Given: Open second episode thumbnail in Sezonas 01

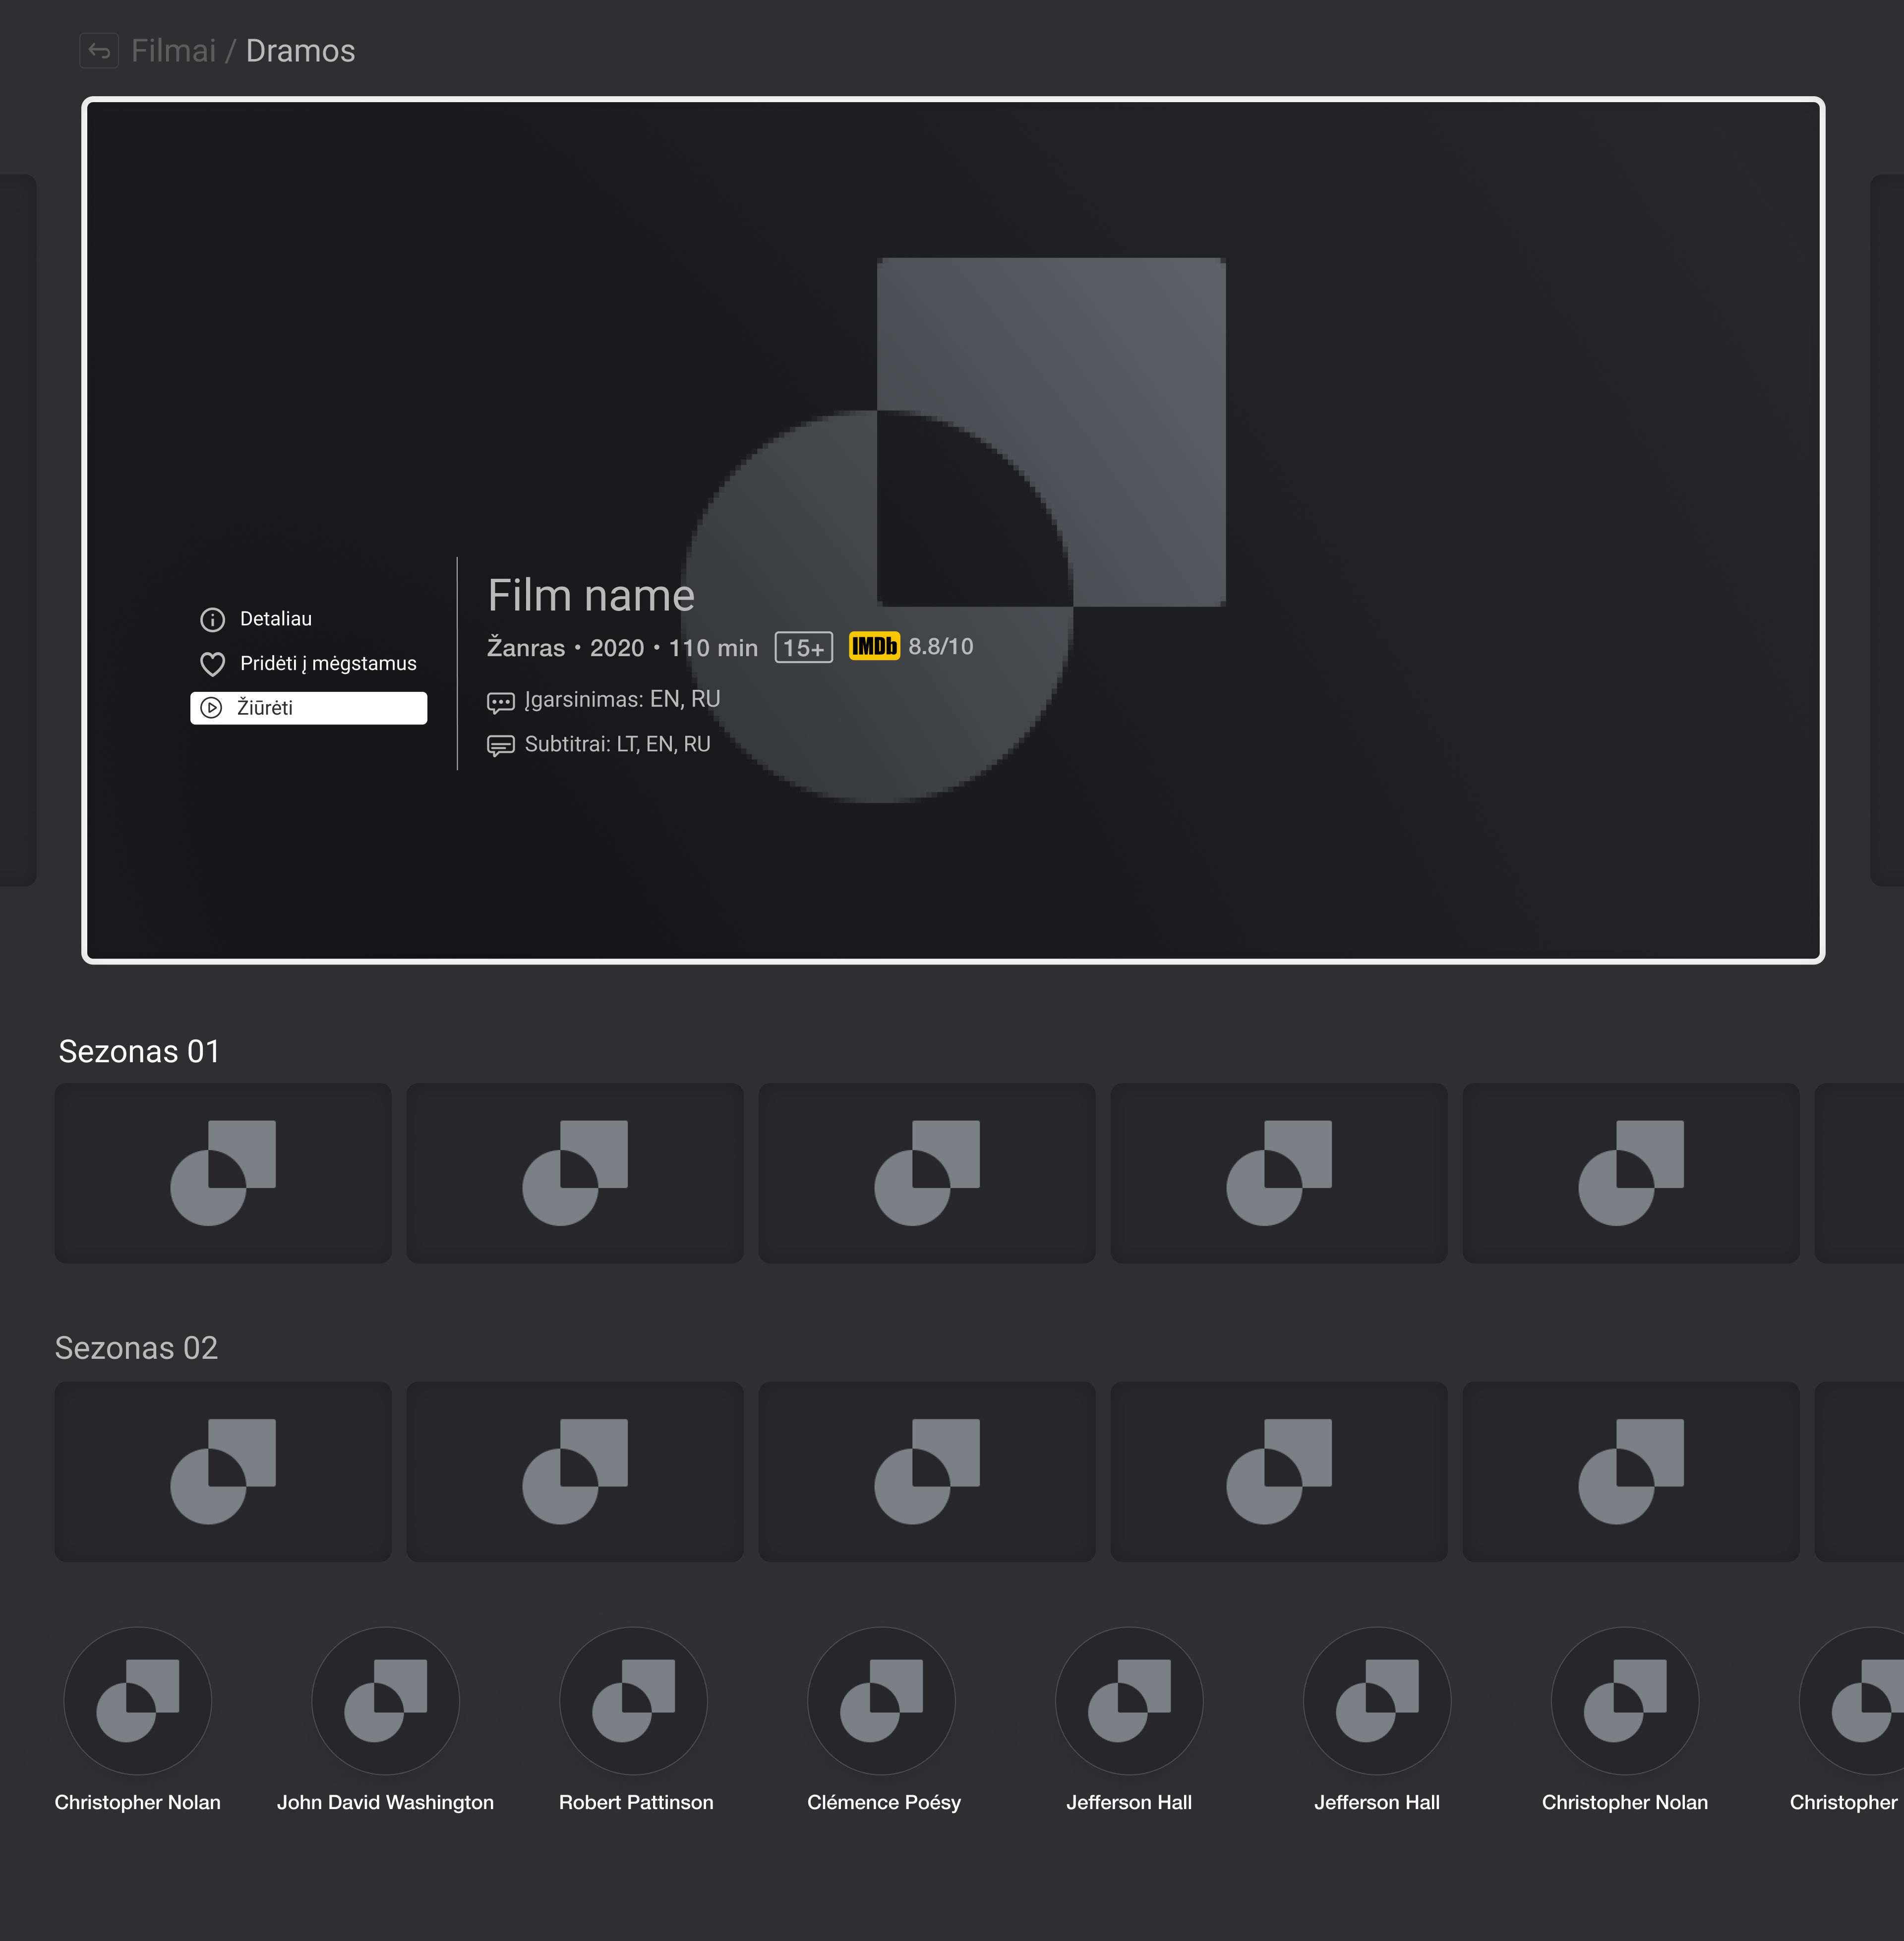Looking at the screenshot, I should click(x=575, y=1173).
